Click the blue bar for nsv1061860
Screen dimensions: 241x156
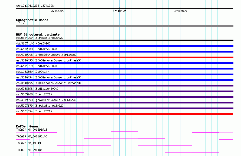(x=125, y=74)
